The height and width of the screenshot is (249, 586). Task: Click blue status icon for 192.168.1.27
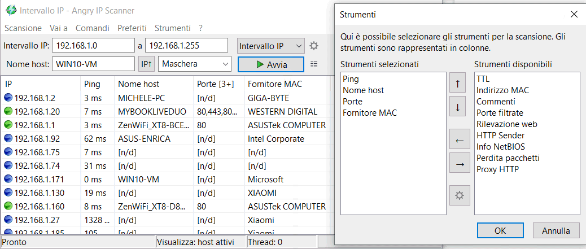click(x=8, y=220)
